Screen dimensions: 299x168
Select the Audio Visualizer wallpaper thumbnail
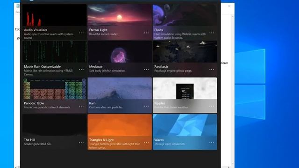click(55, 15)
